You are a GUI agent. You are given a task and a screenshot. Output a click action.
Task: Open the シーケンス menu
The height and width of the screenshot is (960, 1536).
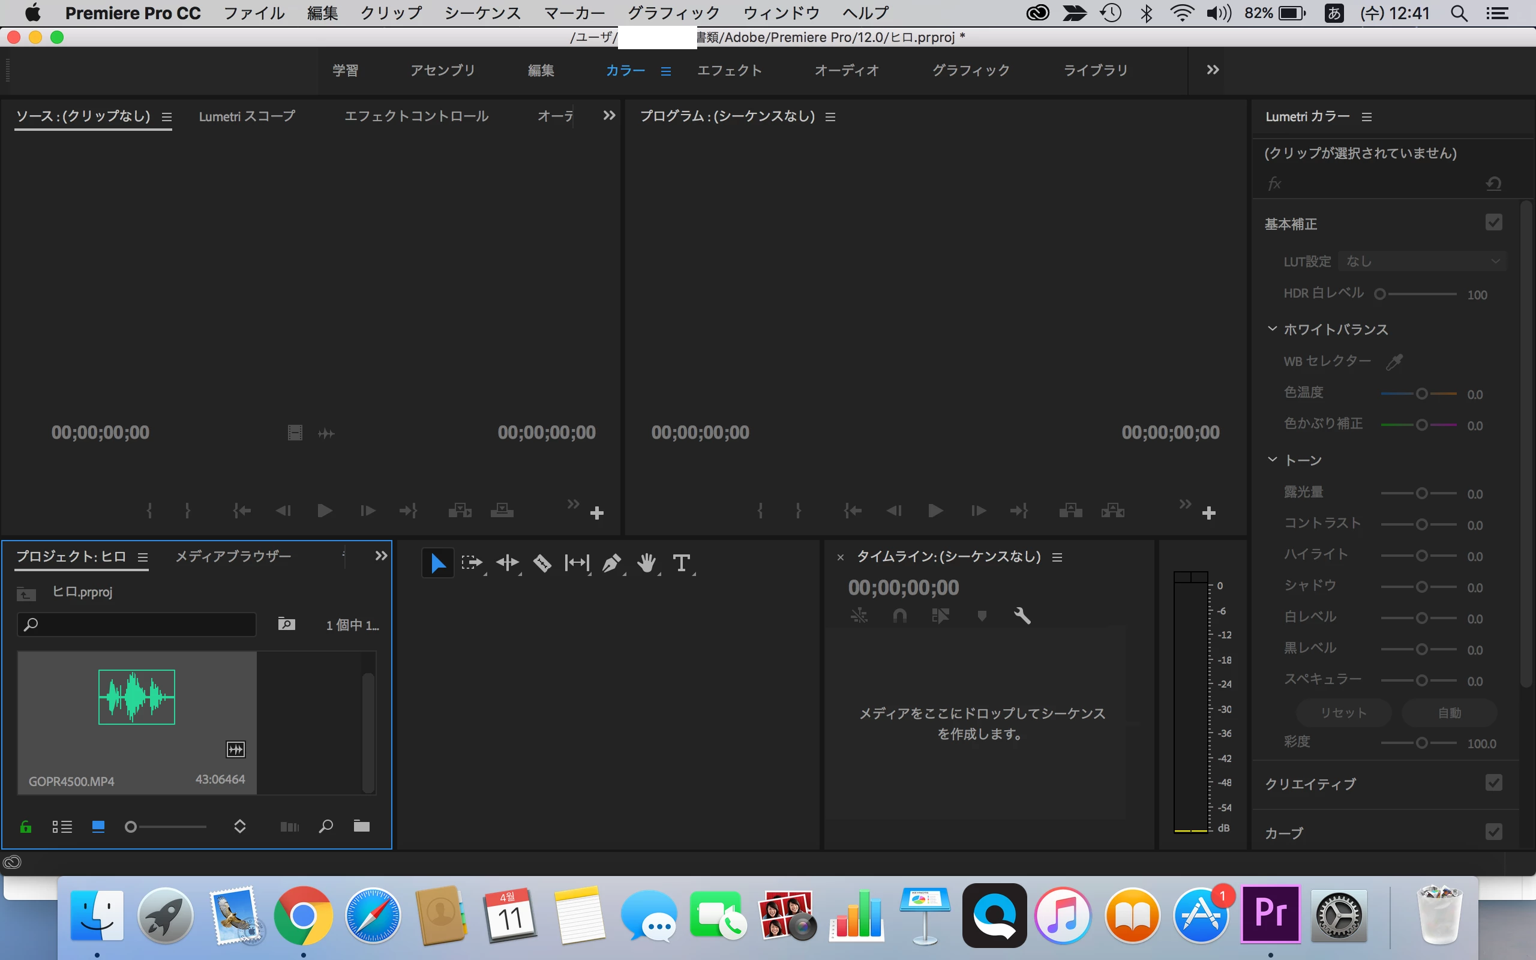coord(482,13)
